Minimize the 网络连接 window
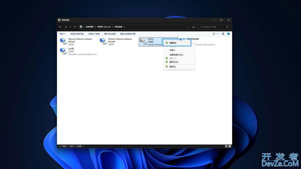The image size is (301, 169). pyautogui.click(x=214, y=20)
